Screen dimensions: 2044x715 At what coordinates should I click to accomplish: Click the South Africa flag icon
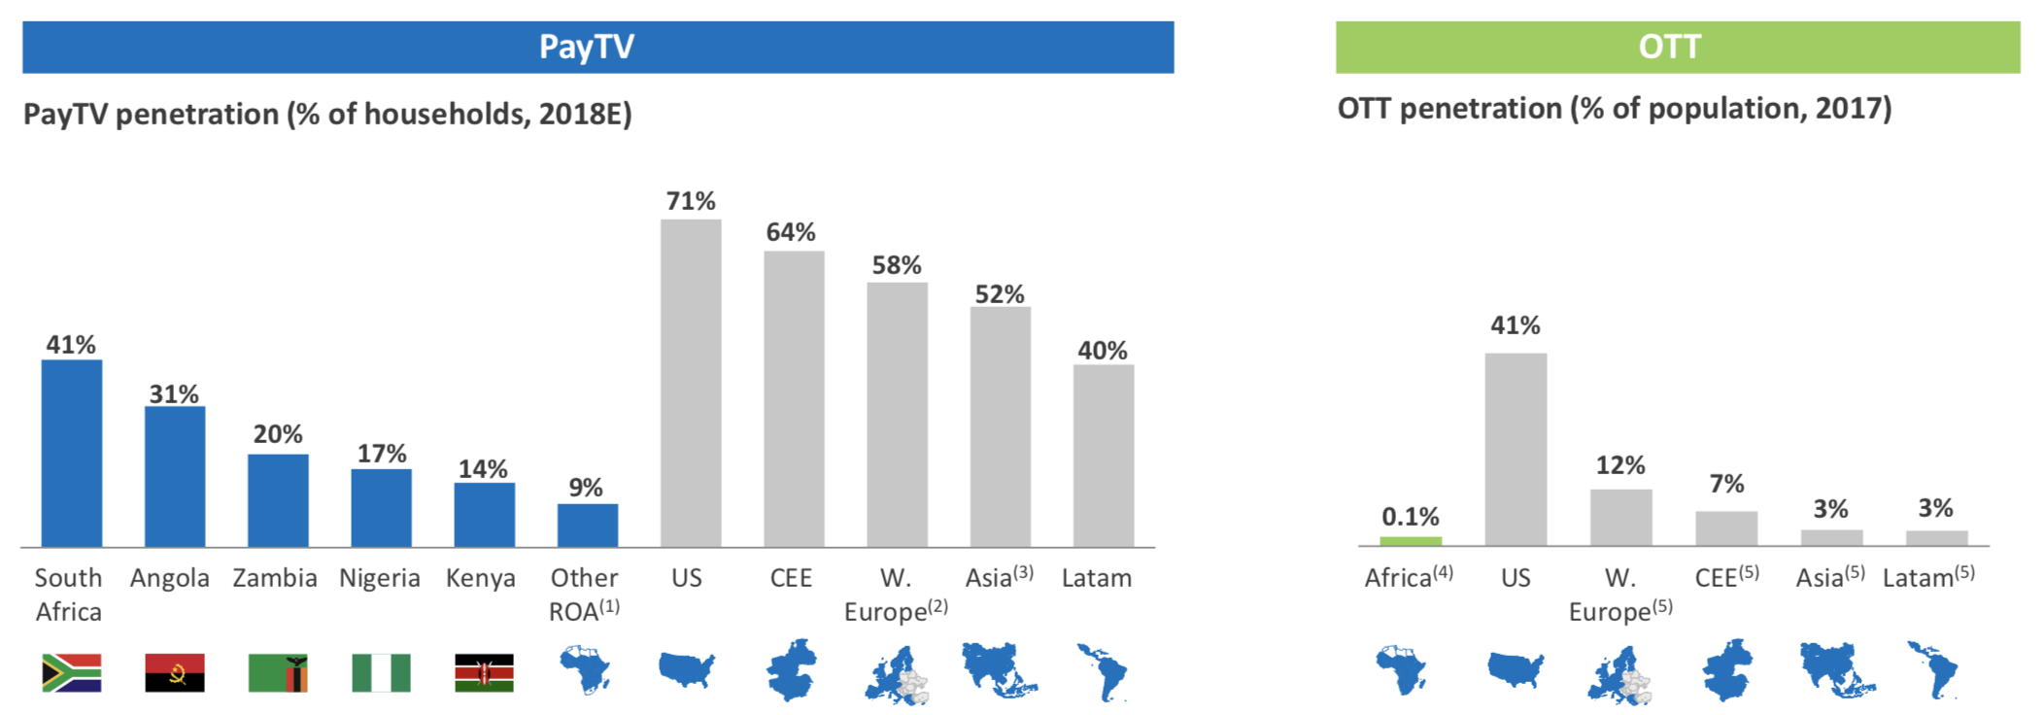(x=72, y=672)
